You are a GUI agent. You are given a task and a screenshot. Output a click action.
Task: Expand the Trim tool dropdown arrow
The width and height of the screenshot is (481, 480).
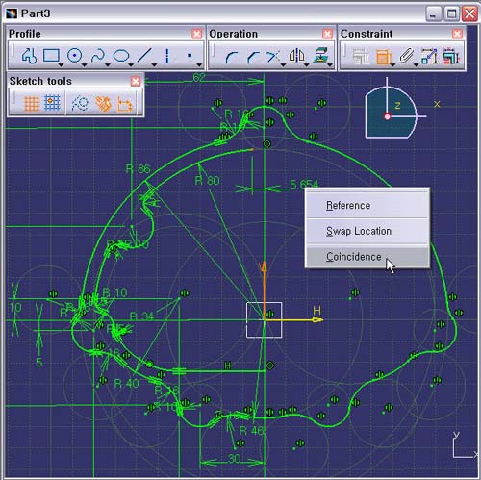tap(283, 64)
